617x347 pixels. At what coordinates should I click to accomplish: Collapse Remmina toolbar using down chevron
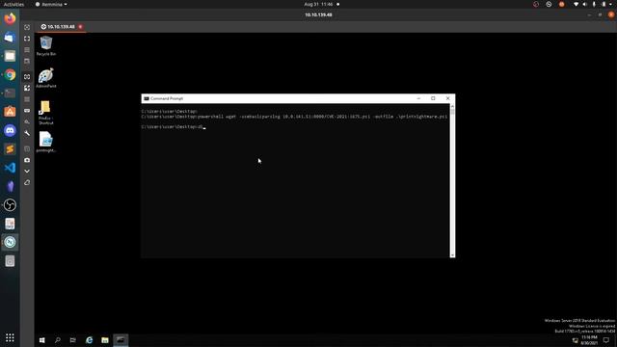(27, 172)
